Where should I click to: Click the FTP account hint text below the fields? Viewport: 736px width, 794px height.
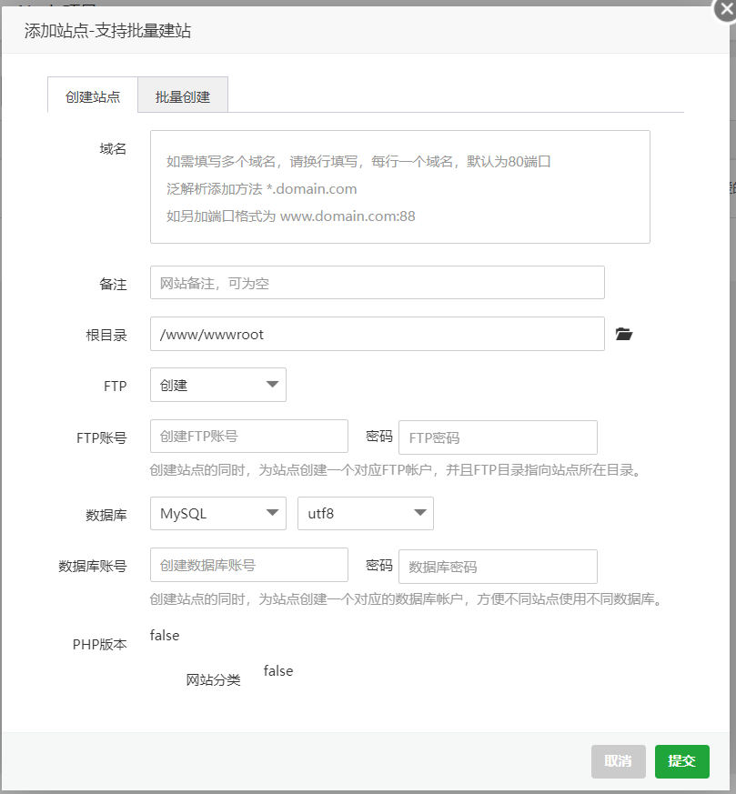click(396, 470)
